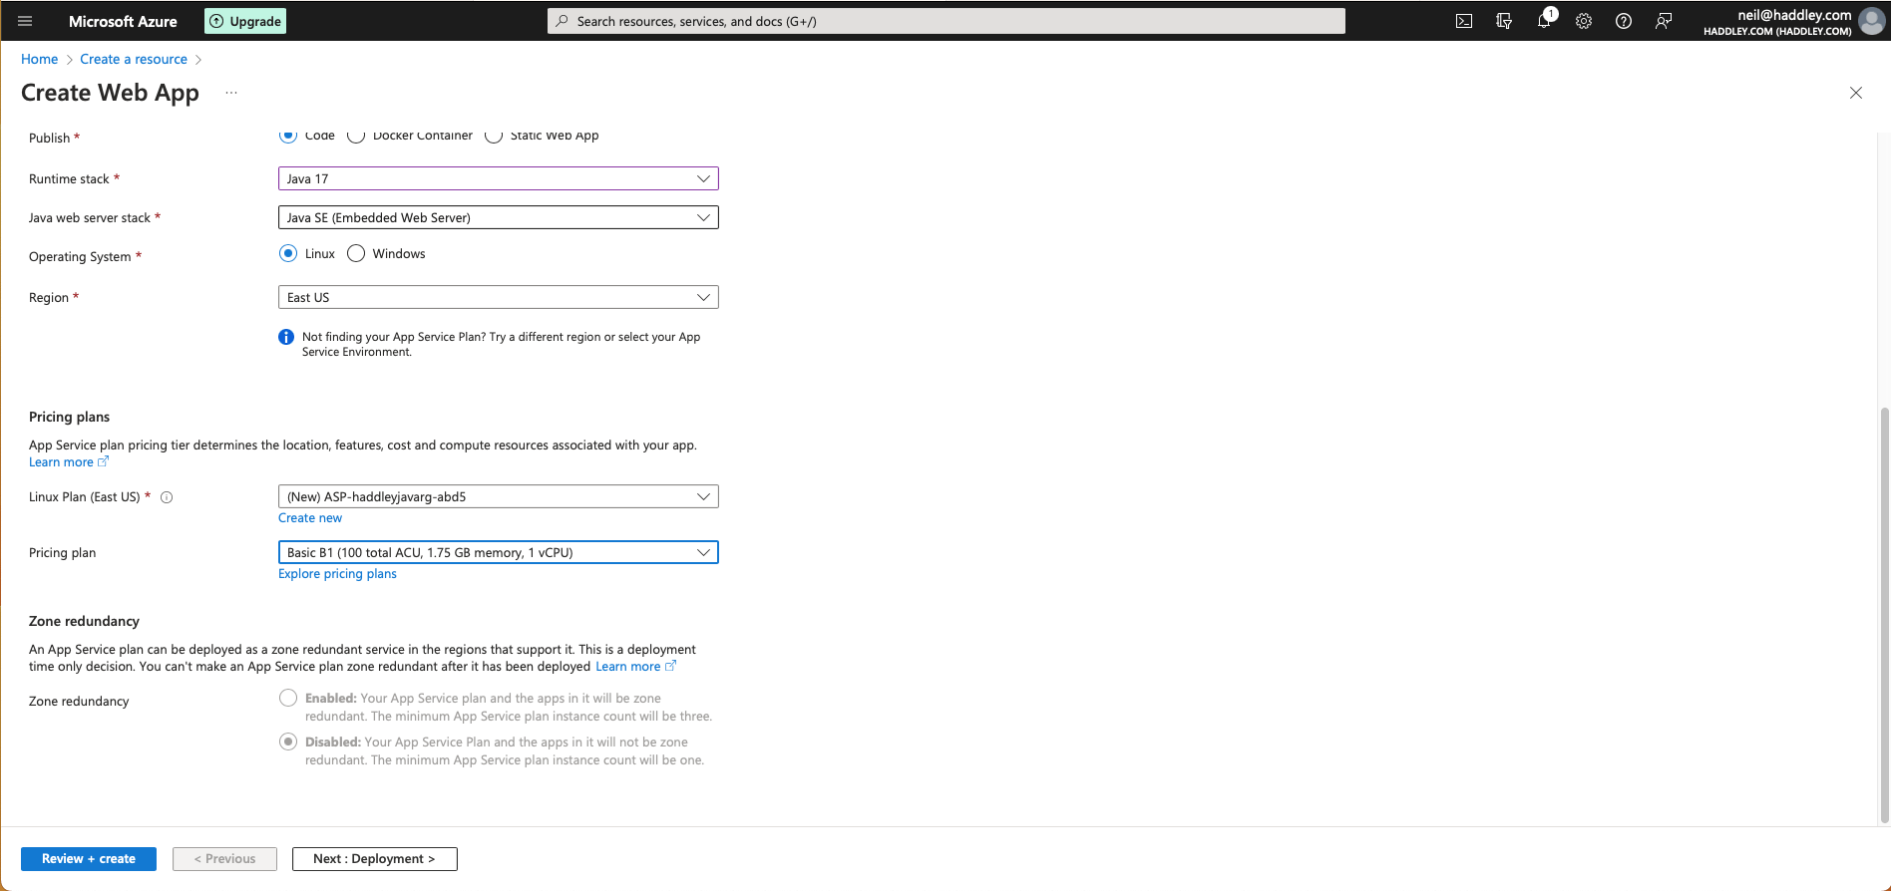Open the Help question mark icon
This screenshot has height=891, width=1891.
(x=1624, y=21)
